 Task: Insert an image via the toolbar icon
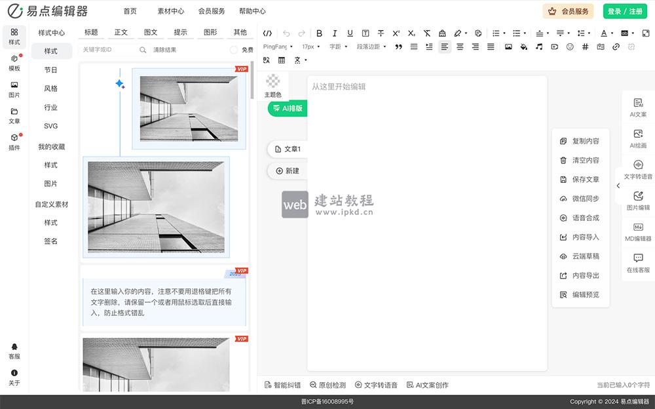(x=508, y=47)
